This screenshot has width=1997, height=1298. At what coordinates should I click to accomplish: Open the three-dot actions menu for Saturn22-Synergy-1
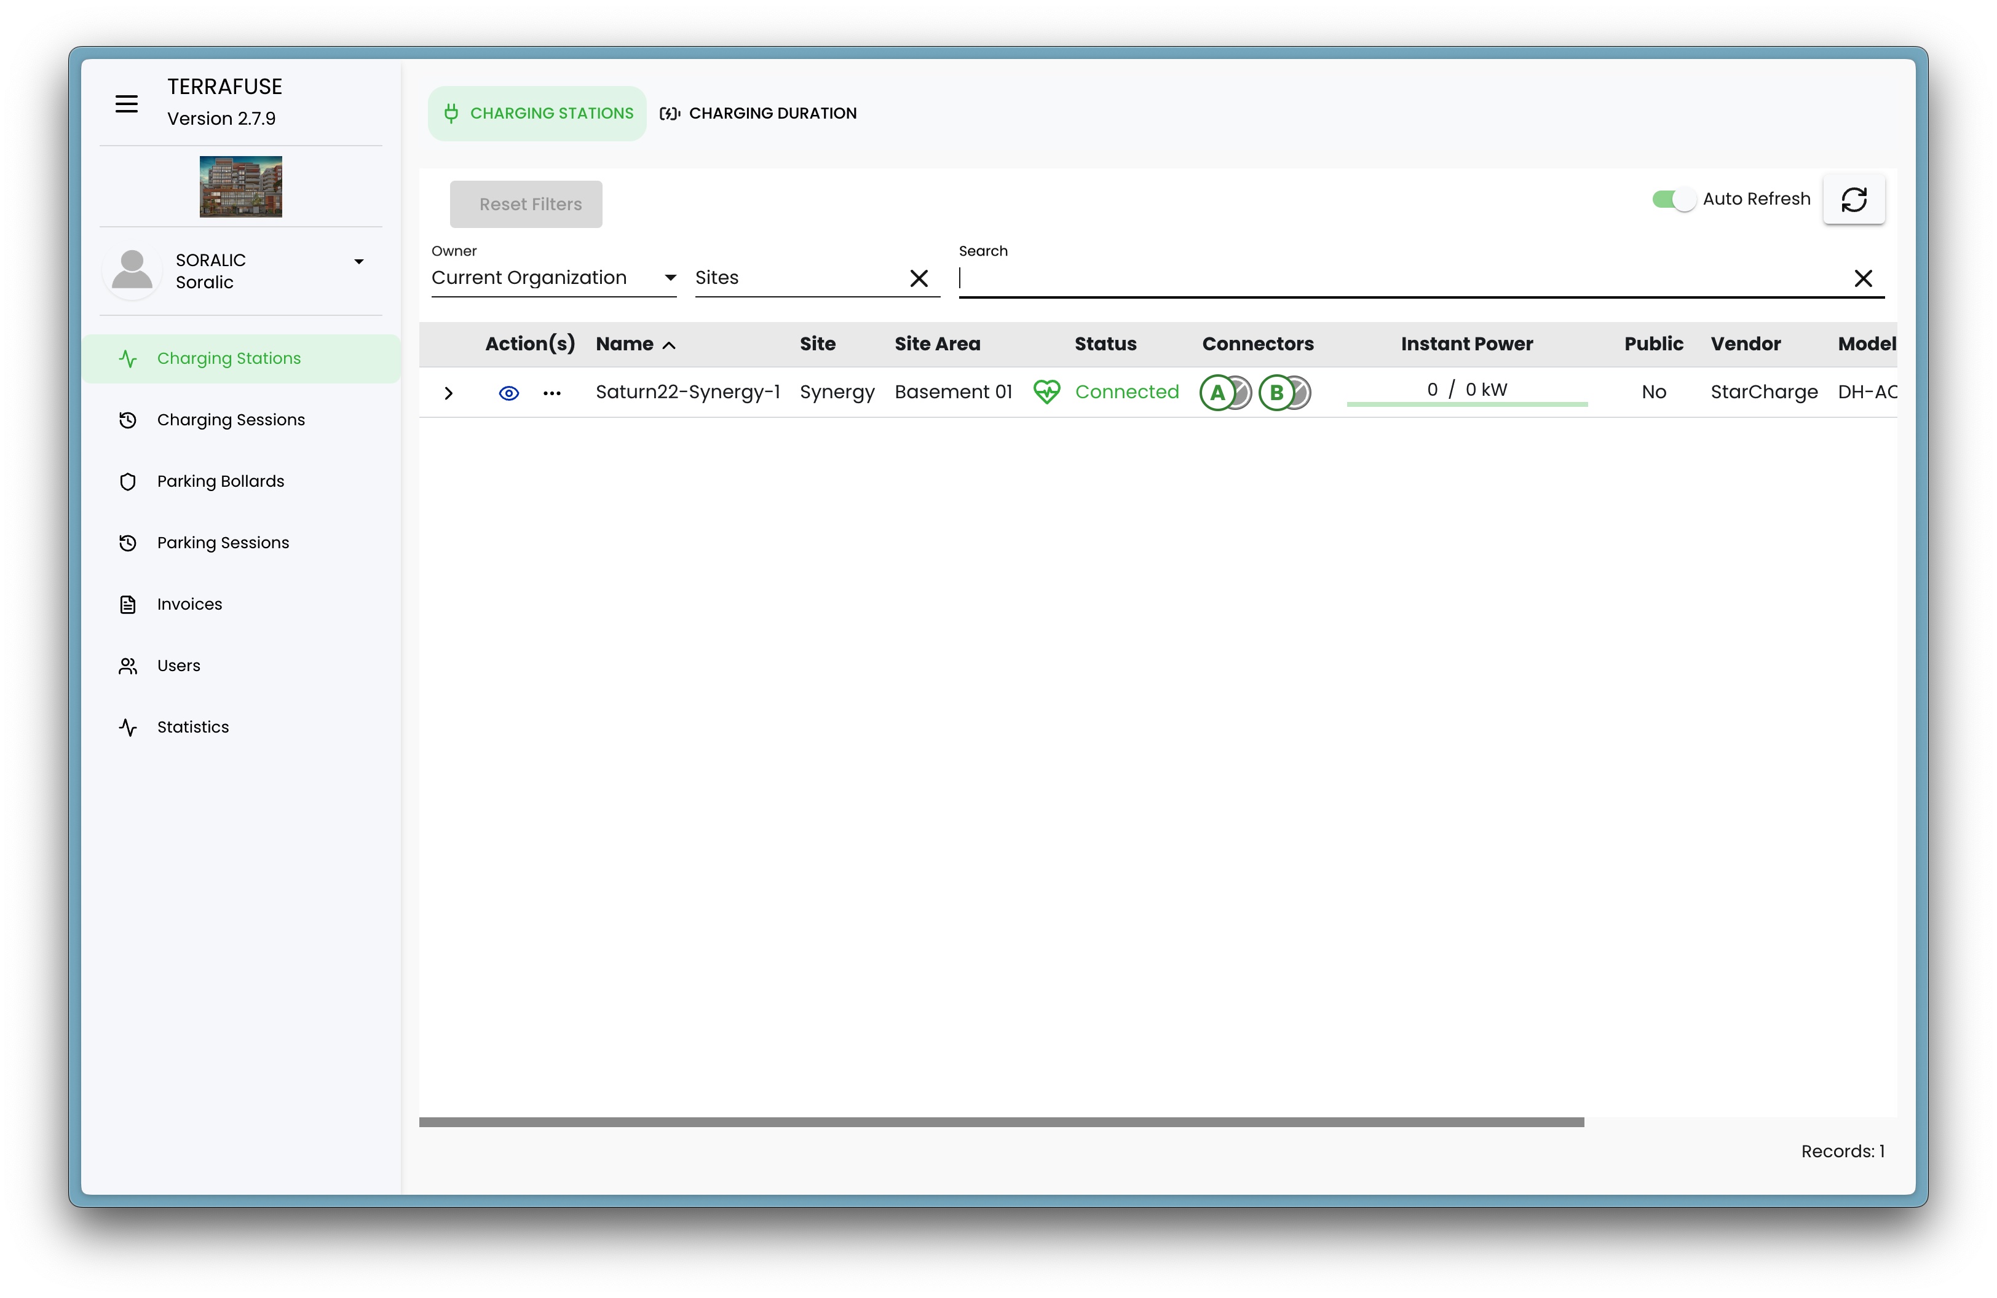point(552,393)
